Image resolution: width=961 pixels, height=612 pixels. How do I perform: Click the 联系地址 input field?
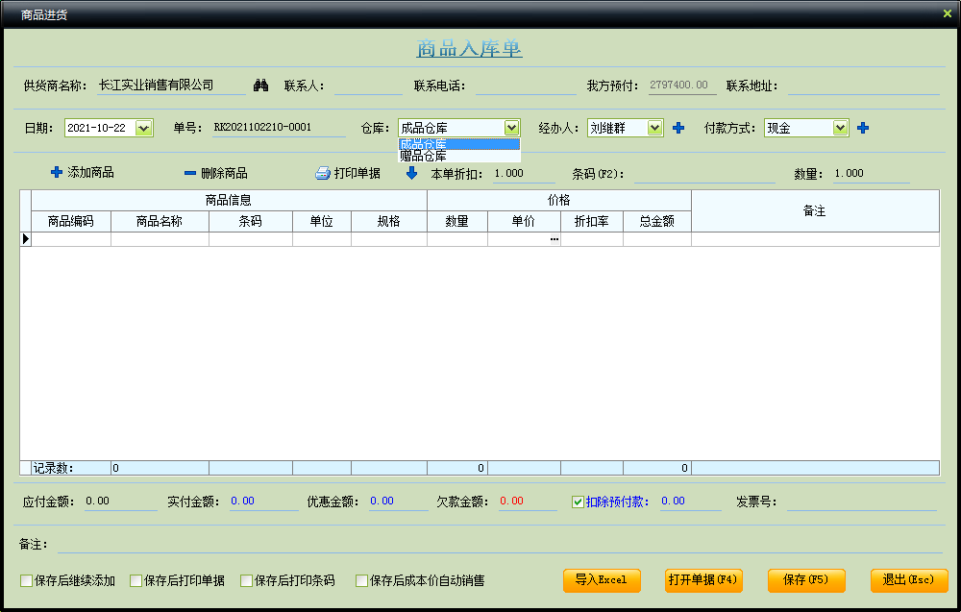click(864, 86)
